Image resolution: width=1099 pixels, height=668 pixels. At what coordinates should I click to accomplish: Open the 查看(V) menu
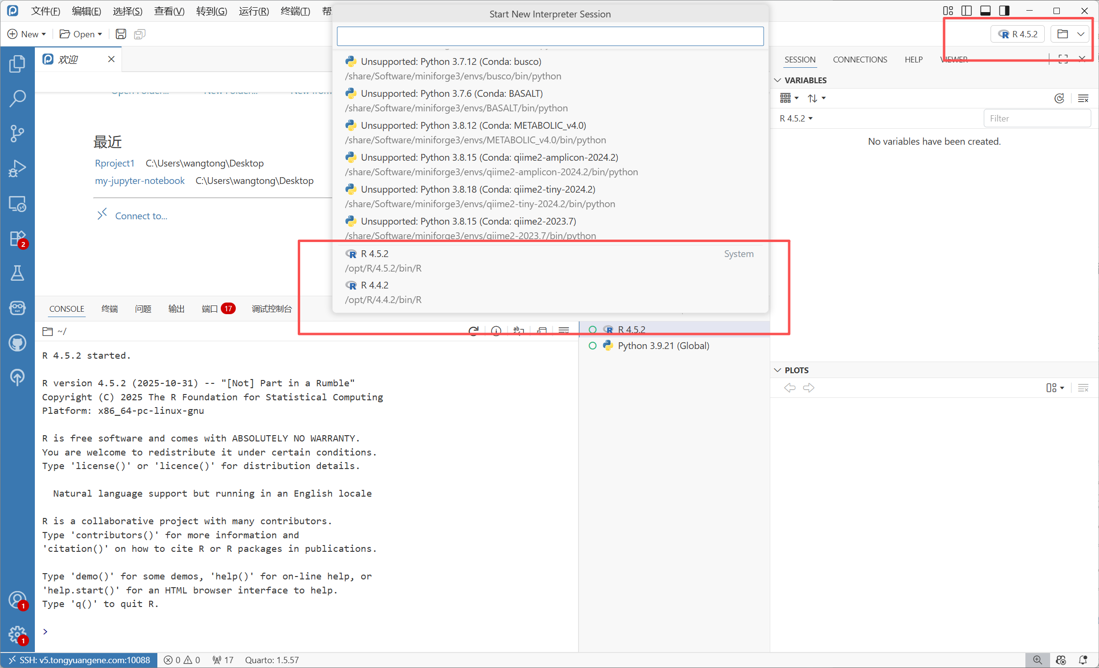[x=169, y=11]
